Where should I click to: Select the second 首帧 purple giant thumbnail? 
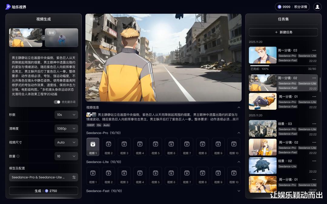tap(61, 38)
